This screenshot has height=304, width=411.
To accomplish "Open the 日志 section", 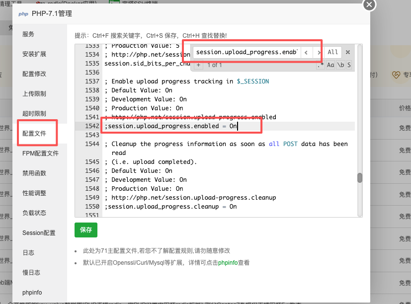I will coord(28,253).
